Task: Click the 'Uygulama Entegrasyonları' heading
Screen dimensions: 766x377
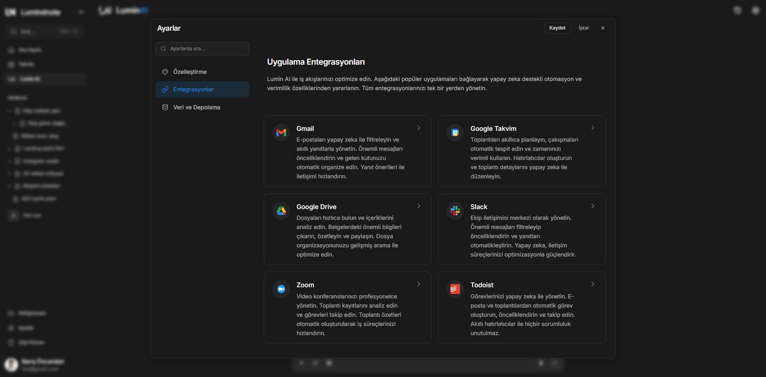Action: (x=316, y=62)
